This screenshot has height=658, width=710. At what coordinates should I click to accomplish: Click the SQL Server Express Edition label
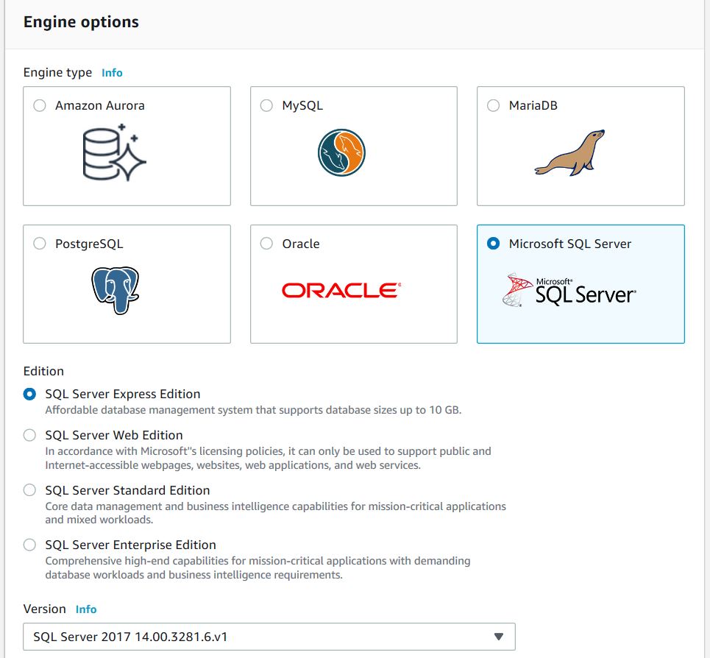[123, 394]
